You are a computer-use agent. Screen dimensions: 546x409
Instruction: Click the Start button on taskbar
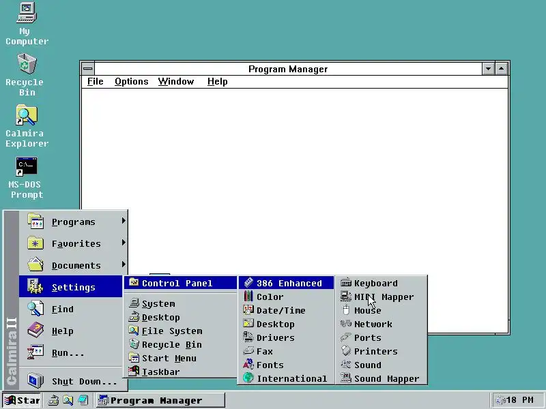(22, 400)
